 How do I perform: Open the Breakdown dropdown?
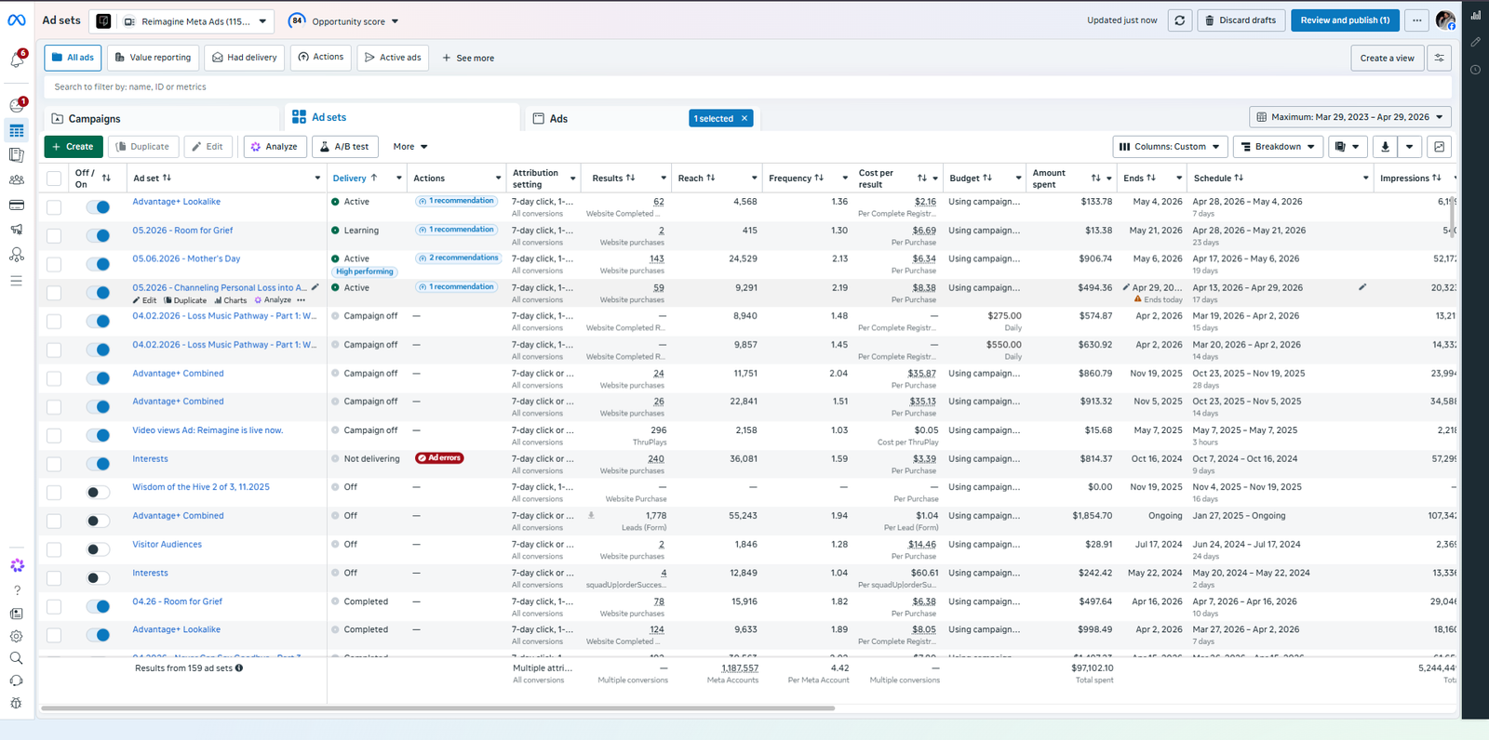tap(1278, 147)
